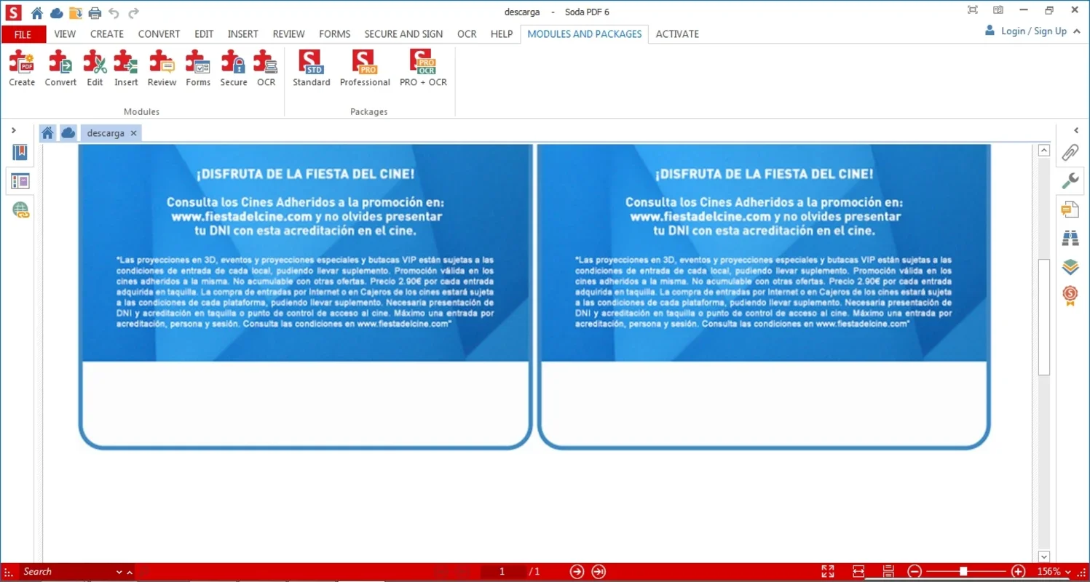Select the Professional package
This screenshot has width=1090, height=582.
tap(365, 68)
